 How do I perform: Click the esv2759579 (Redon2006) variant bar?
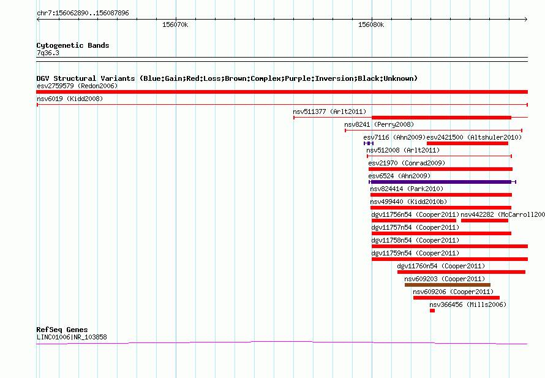coord(282,92)
